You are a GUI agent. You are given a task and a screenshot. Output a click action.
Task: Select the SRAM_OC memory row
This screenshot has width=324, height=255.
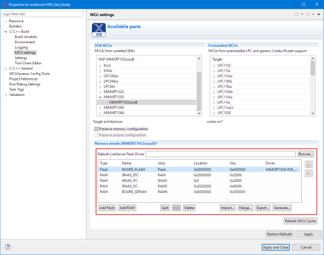tap(199, 186)
